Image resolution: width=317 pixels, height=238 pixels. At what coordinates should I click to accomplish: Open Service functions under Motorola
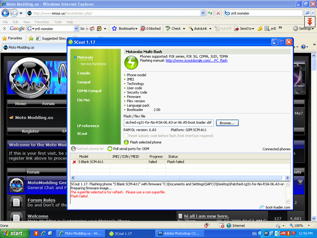[93, 64]
